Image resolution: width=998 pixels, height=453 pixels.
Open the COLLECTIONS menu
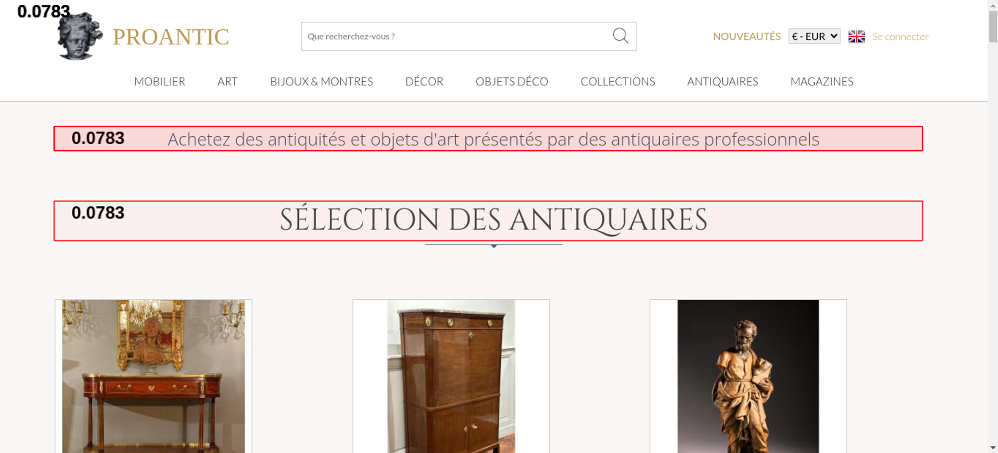click(x=618, y=81)
